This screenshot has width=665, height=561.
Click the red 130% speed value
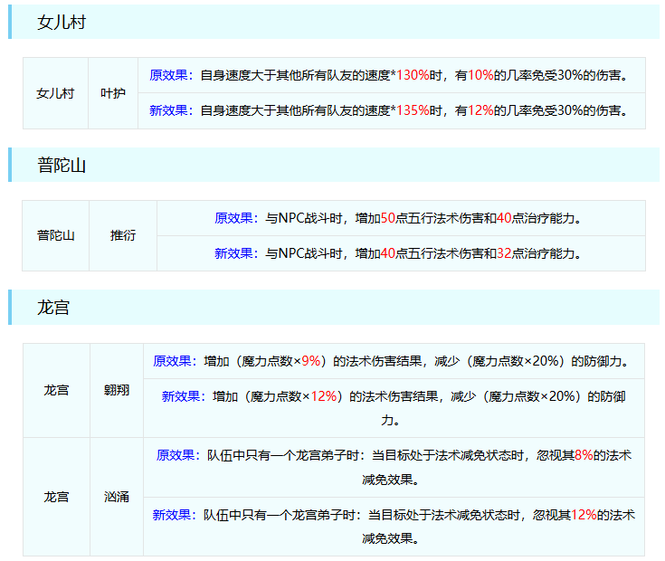click(x=413, y=75)
